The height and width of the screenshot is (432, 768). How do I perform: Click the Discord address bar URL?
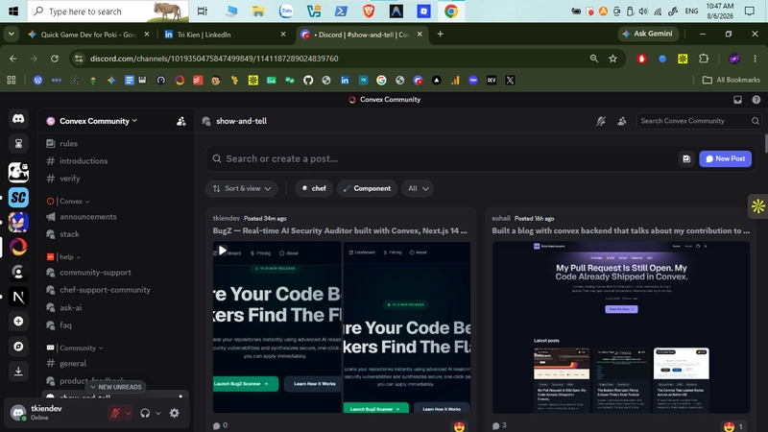(x=214, y=59)
